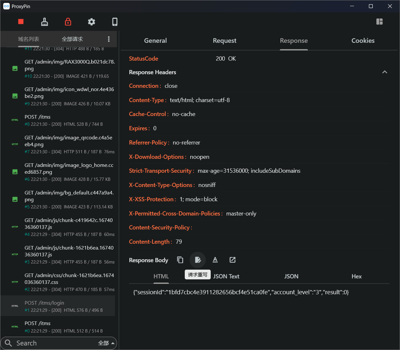The height and width of the screenshot is (350, 400).
Task: Copy response body with copy icon
Action: pyautogui.click(x=180, y=260)
